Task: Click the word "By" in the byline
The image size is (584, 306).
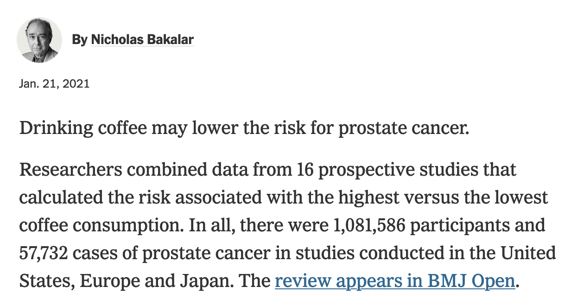Action: [79, 40]
